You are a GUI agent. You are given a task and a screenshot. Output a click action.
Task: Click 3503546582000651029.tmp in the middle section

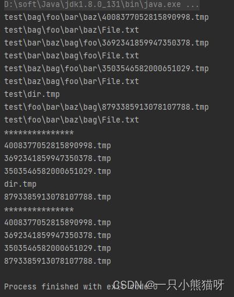(58, 171)
